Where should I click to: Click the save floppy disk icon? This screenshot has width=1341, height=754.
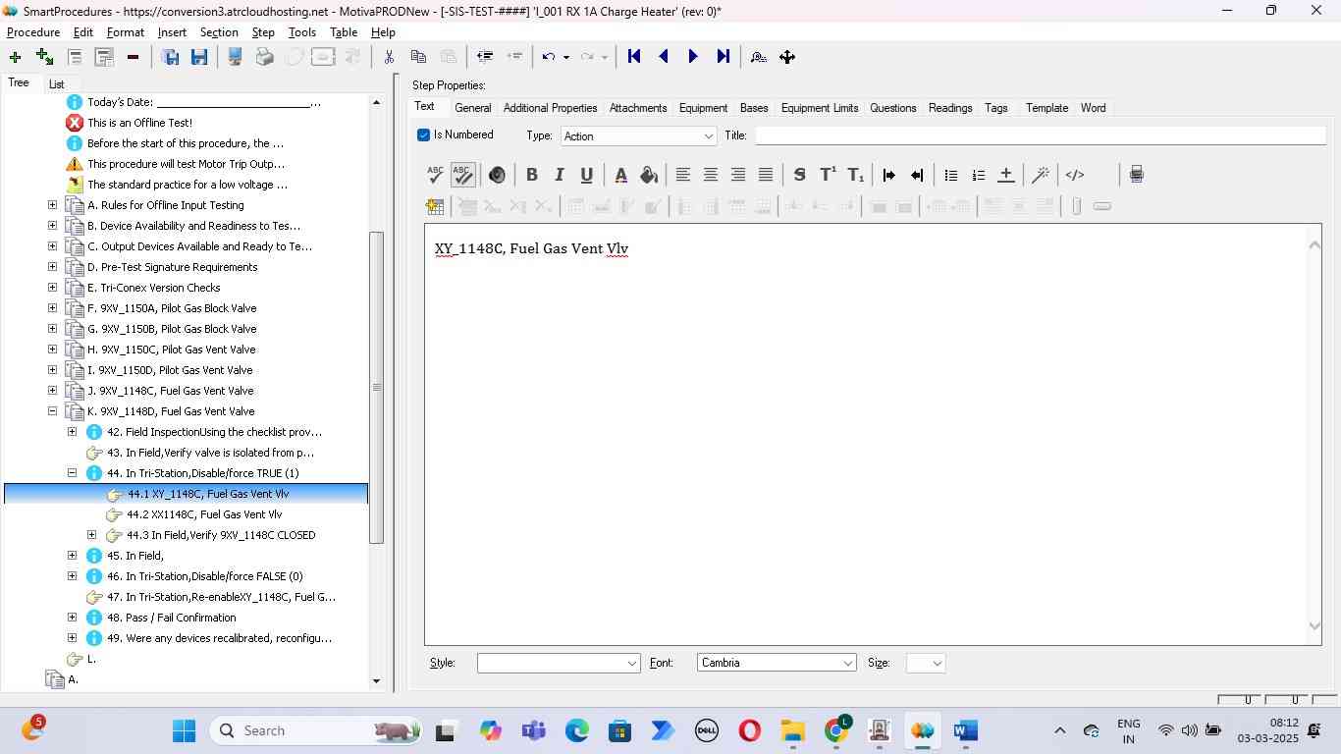199,57
